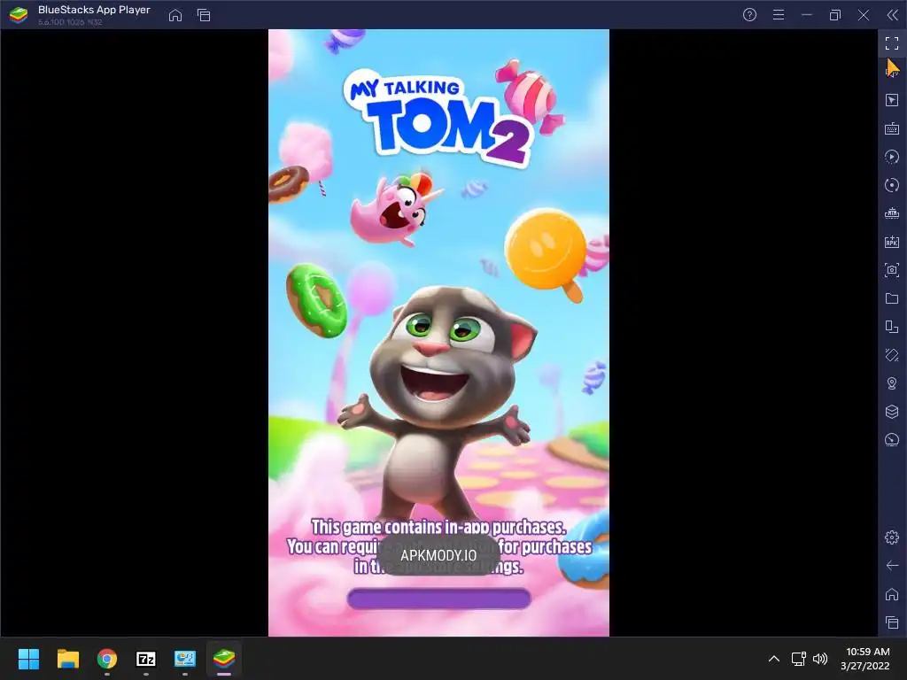
Task: Click the game loading progress bar
Action: click(x=439, y=599)
